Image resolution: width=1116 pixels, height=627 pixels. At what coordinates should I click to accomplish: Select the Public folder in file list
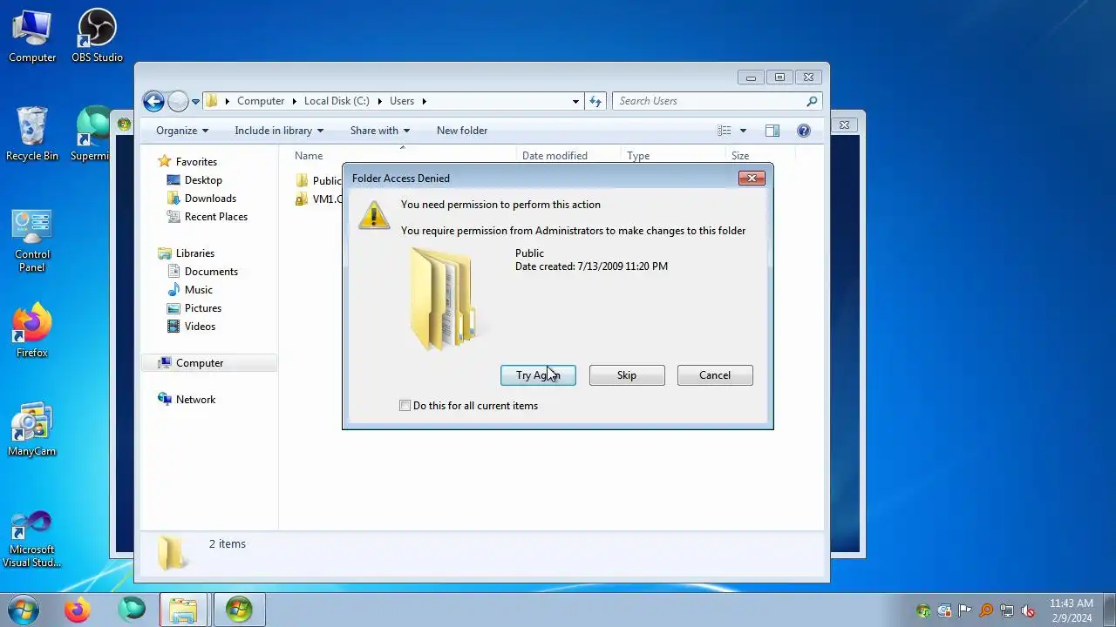318,180
